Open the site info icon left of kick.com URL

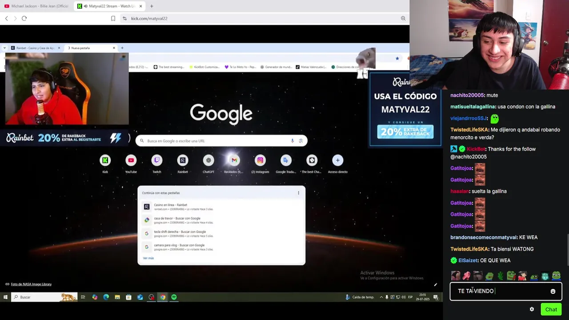tap(124, 18)
